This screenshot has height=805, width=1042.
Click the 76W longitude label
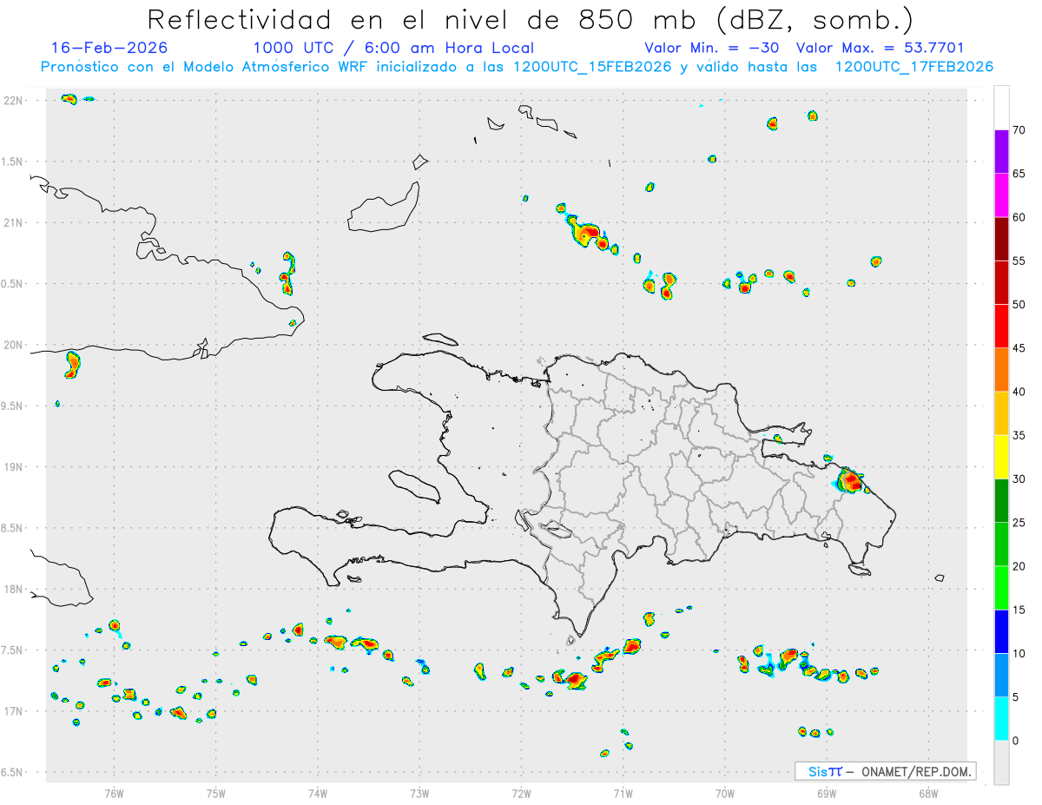(114, 793)
